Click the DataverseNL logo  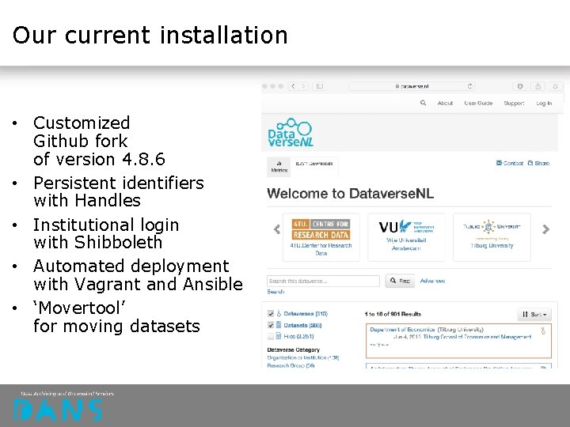point(291,133)
